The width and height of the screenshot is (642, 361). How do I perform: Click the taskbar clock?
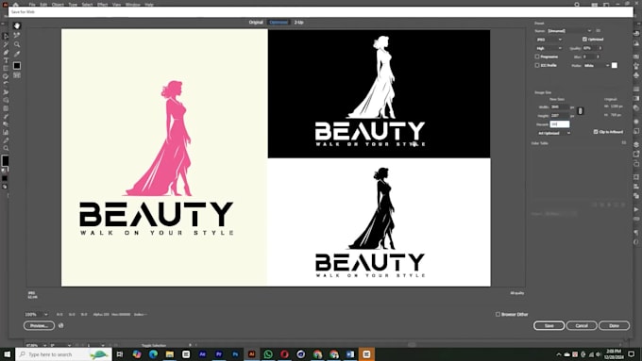click(x=614, y=354)
